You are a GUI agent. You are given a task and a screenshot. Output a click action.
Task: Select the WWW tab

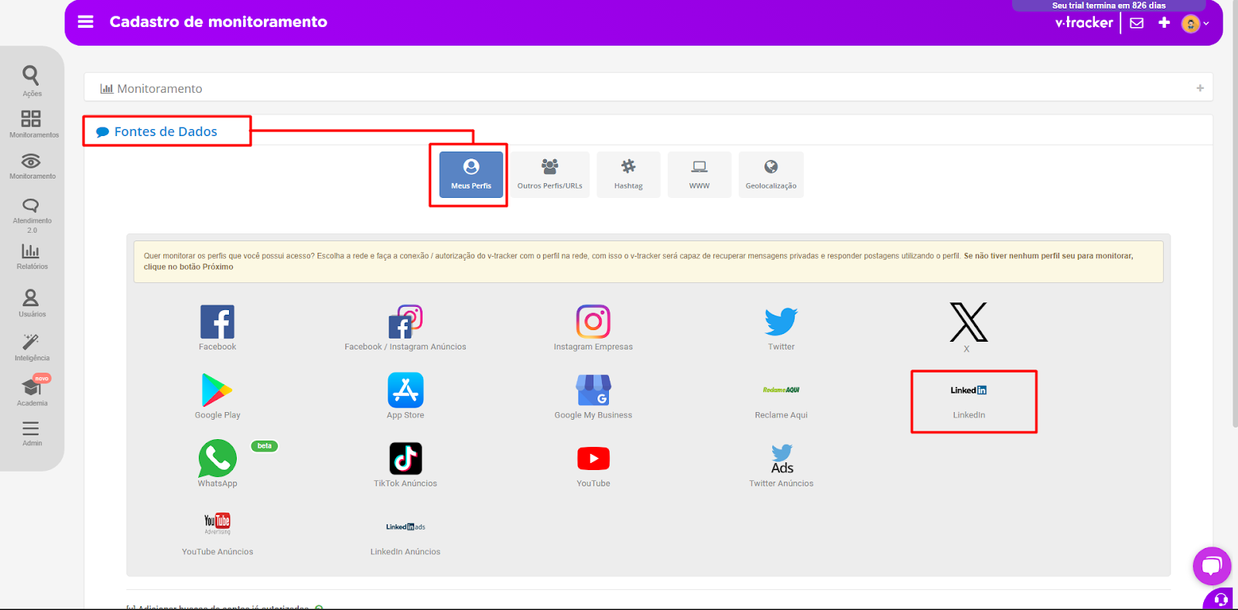pos(699,175)
